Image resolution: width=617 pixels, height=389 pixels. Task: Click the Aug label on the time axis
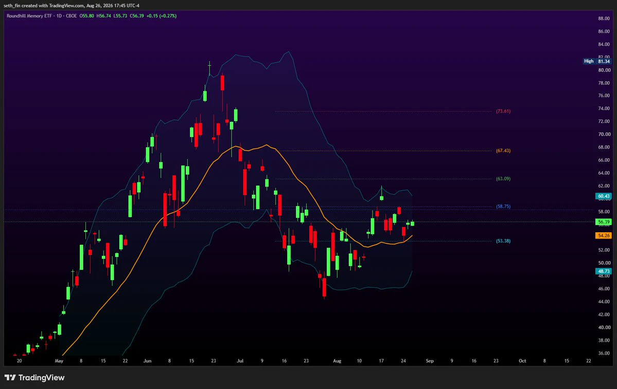[337, 361]
